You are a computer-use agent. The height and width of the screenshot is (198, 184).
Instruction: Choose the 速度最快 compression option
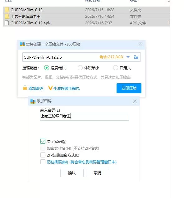[47, 68]
